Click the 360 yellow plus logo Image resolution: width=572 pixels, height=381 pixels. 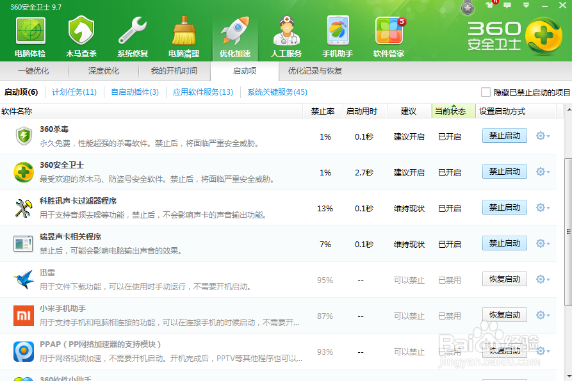click(x=544, y=36)
